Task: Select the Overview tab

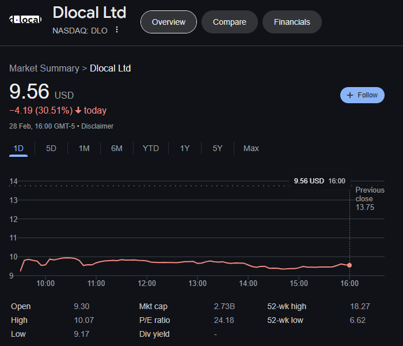Action: click(169, 22)
